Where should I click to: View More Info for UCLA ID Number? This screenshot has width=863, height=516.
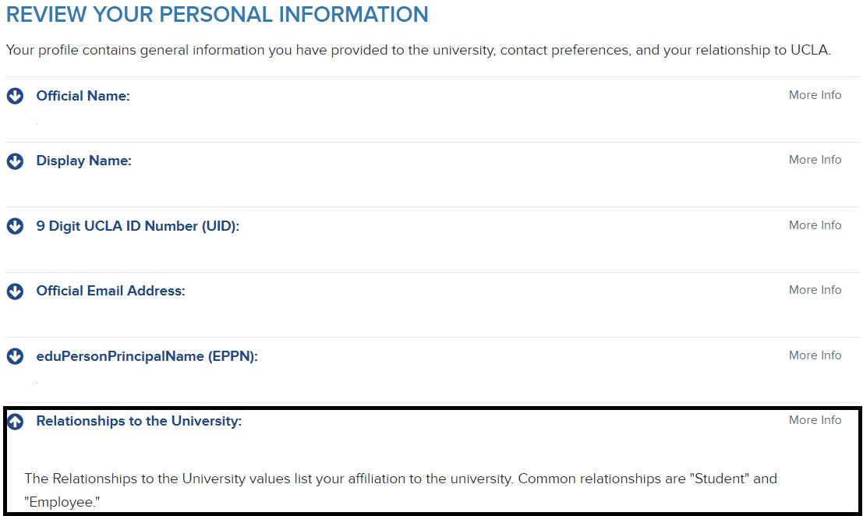coord(815,225)
